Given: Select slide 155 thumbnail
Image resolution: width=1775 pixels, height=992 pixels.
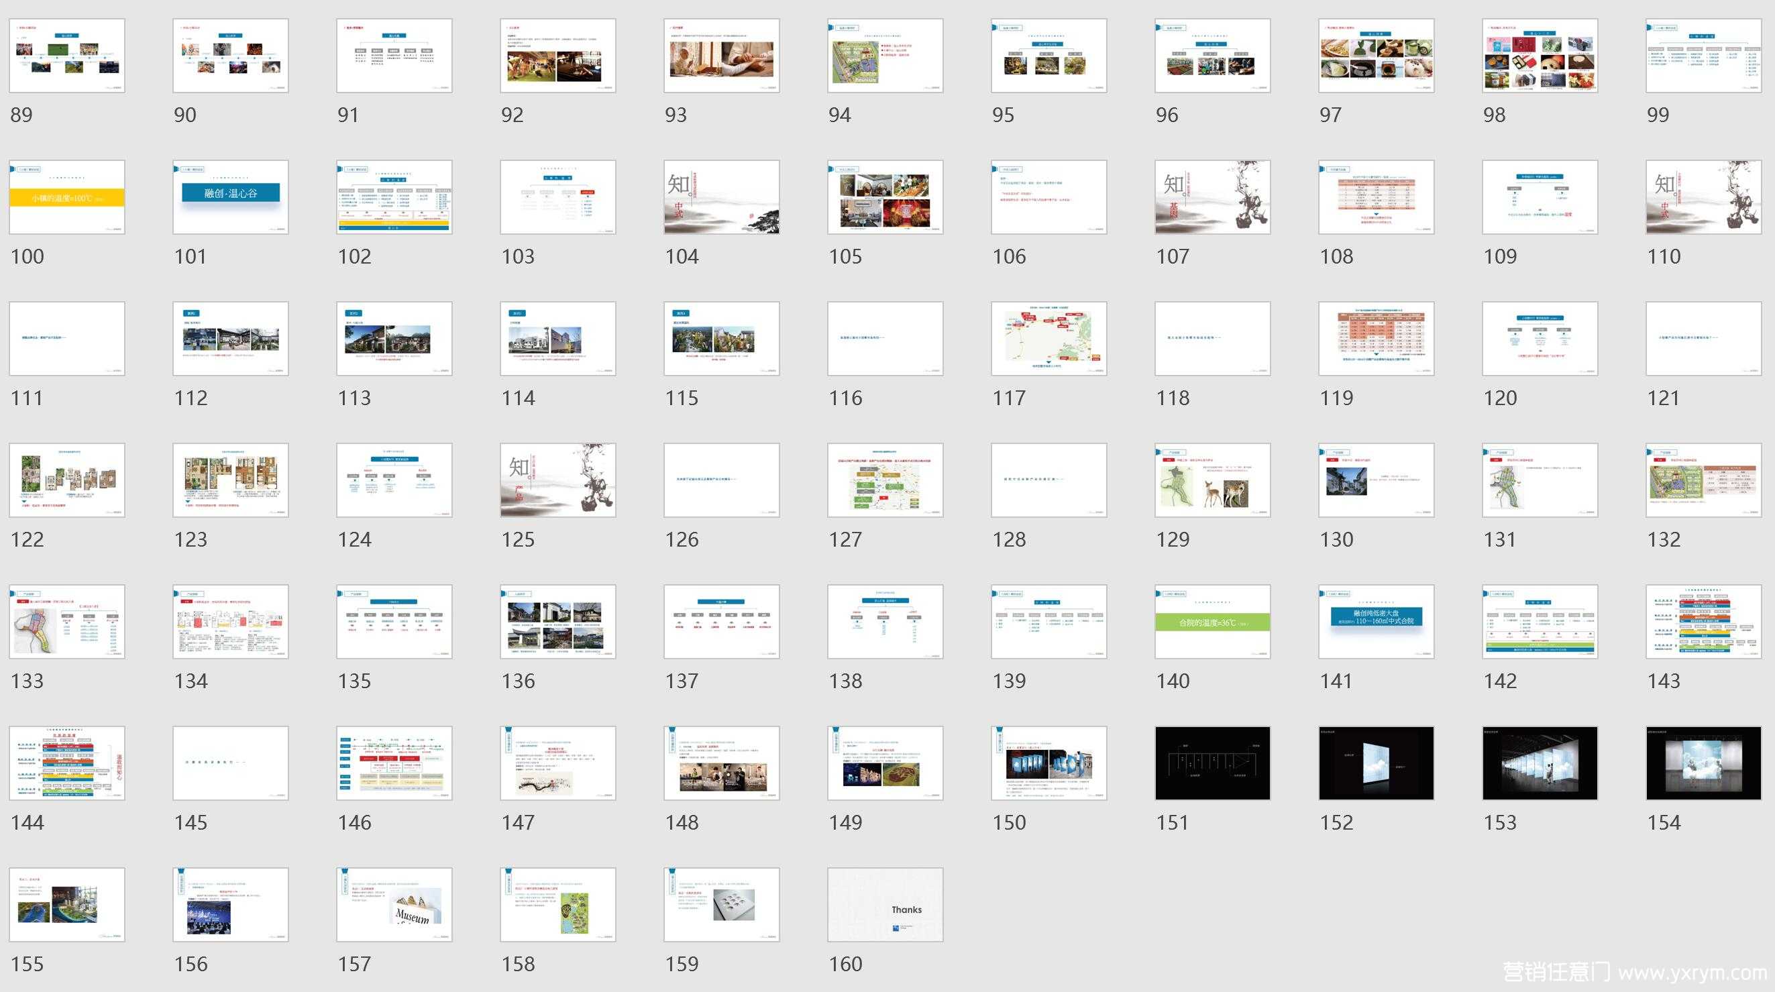Looking at the screenshot, I should point(67,905).
